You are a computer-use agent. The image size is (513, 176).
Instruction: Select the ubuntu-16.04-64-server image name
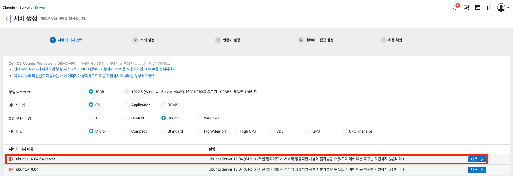pos(36,159)
